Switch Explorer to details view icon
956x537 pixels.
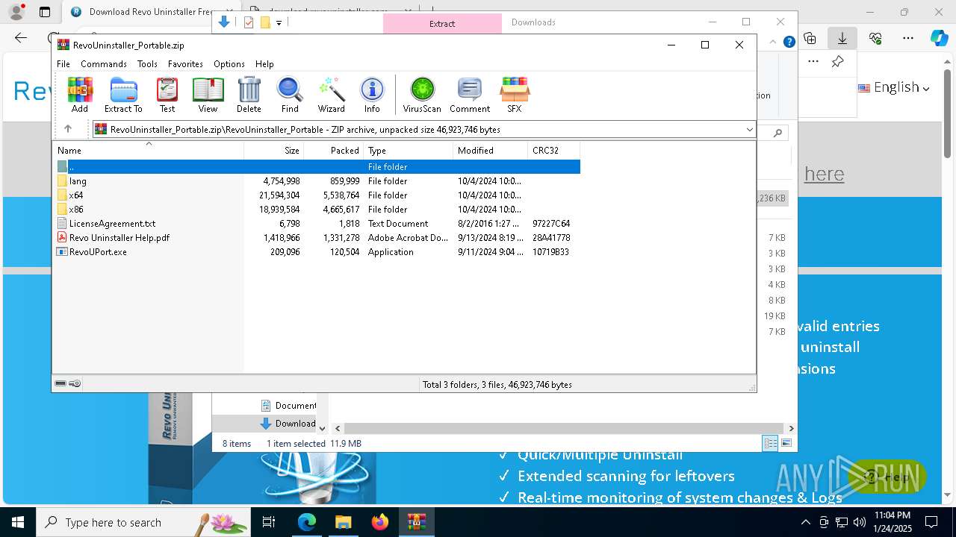pos(770,443)
